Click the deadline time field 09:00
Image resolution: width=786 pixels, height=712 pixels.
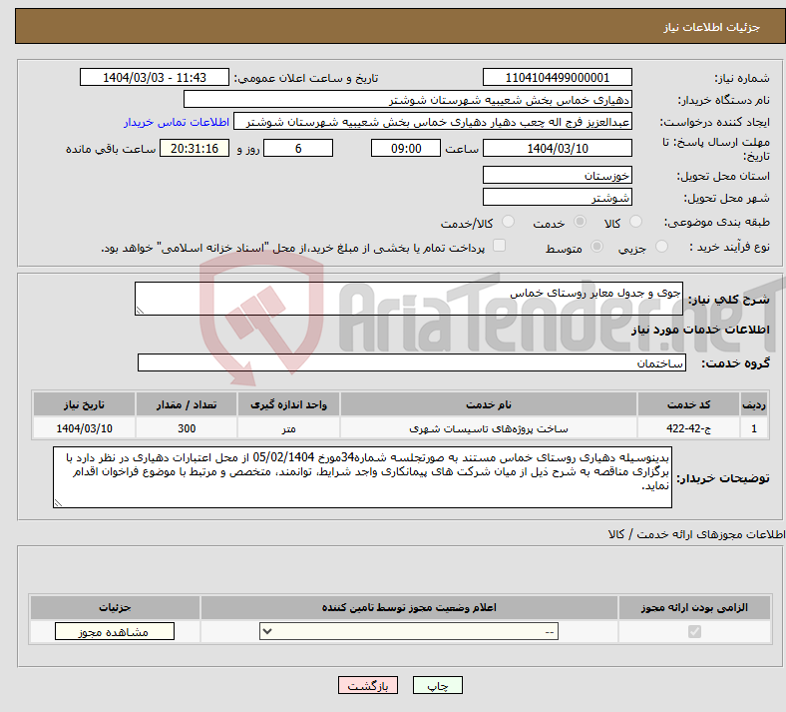click(406, 148)
